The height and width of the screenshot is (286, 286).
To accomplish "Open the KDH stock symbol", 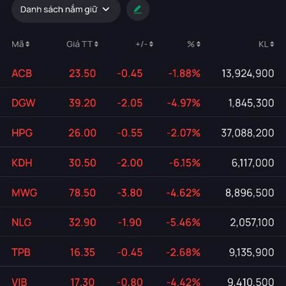I will click(x=22, y=163).
